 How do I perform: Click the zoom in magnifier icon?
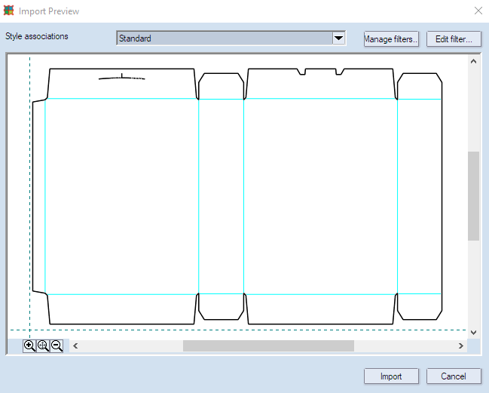(x=29, y=346)
